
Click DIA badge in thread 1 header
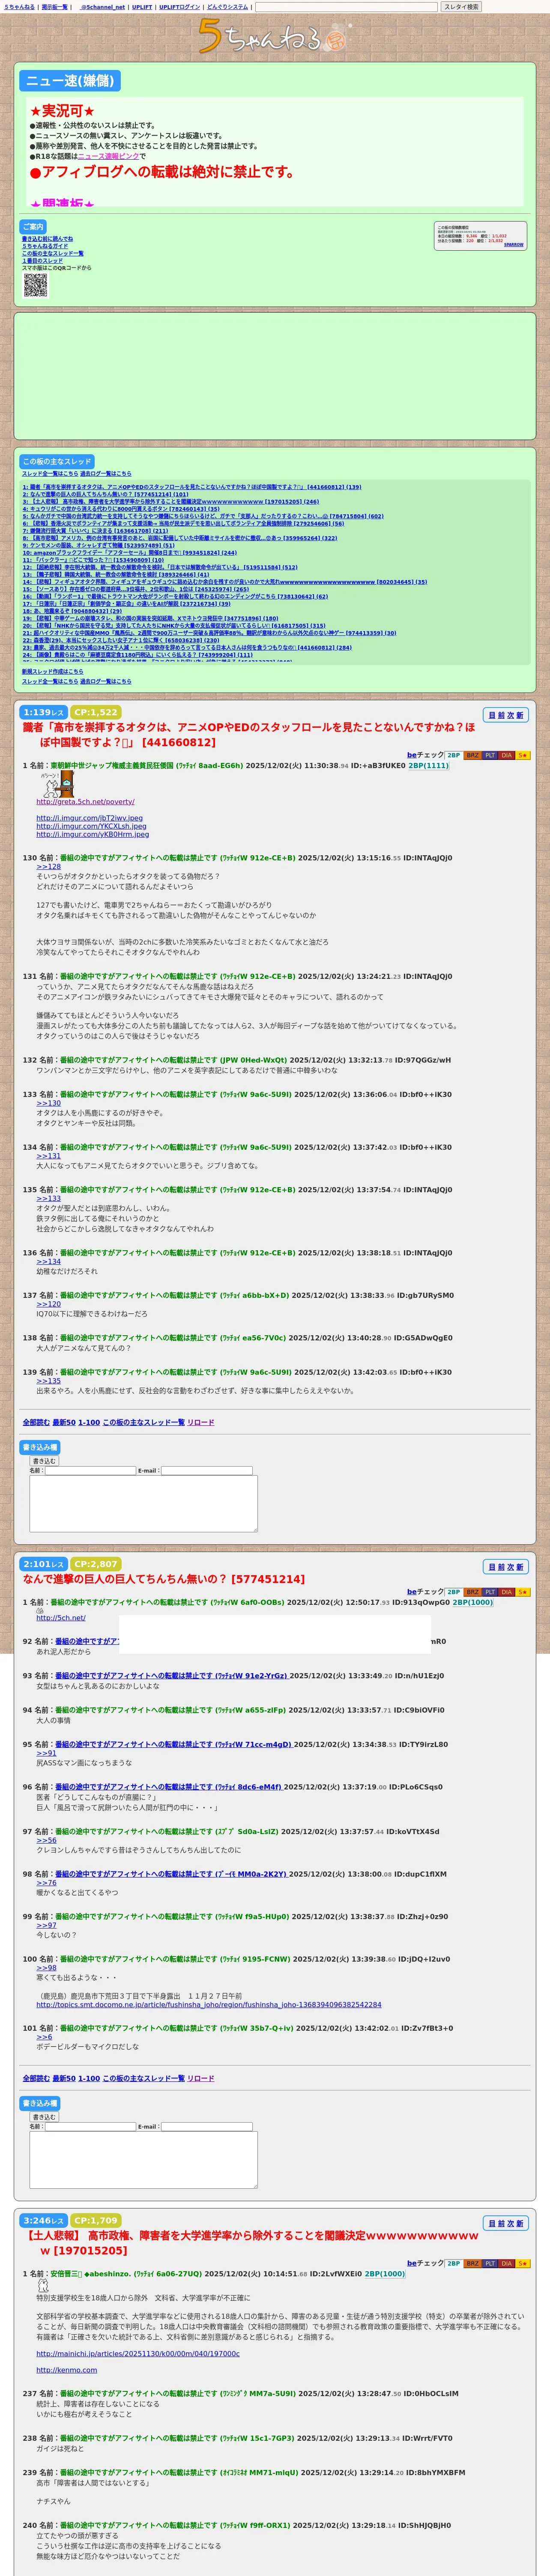pos(506,755)
